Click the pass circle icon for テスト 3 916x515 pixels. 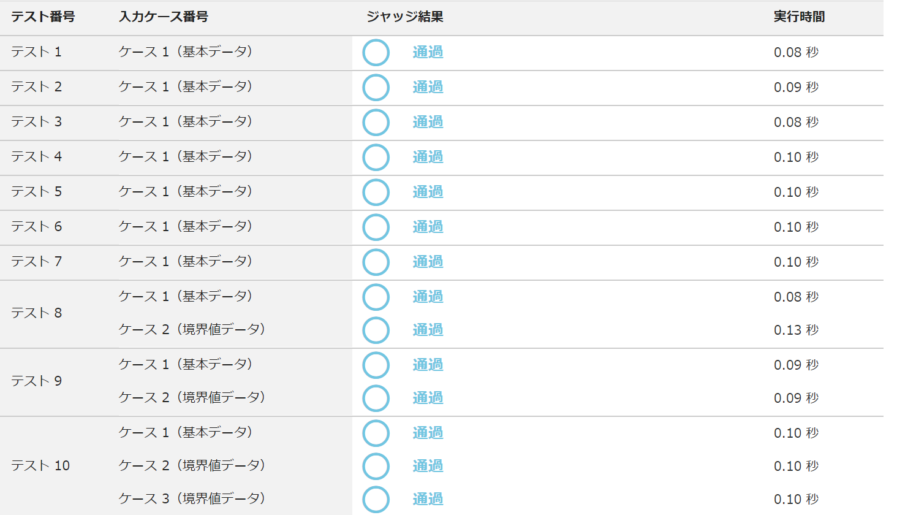tap(376, 123)
